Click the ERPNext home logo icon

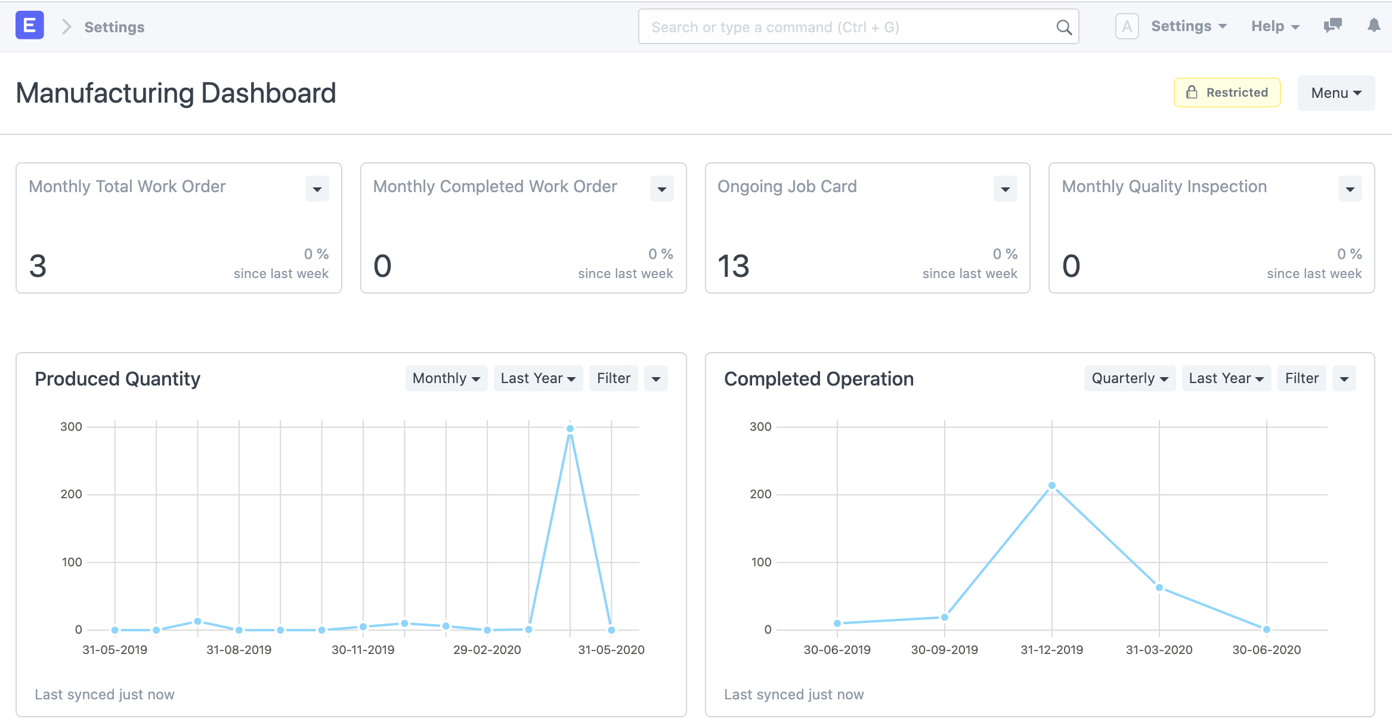pos(28,25)
